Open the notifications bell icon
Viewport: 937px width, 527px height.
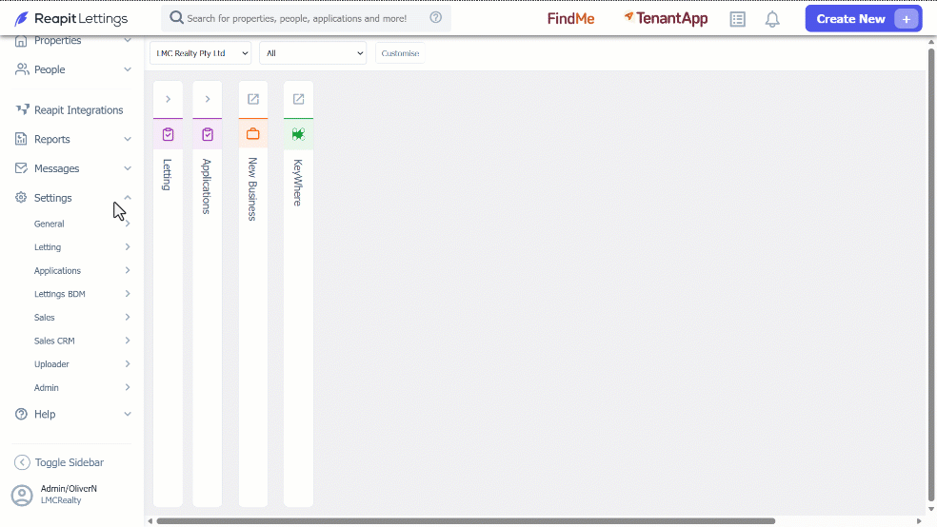(x=772, y=19)
